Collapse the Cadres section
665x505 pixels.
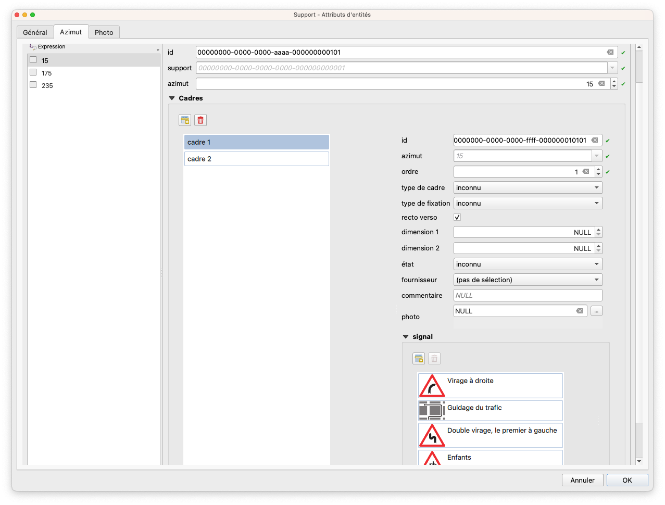pos(172,98)
